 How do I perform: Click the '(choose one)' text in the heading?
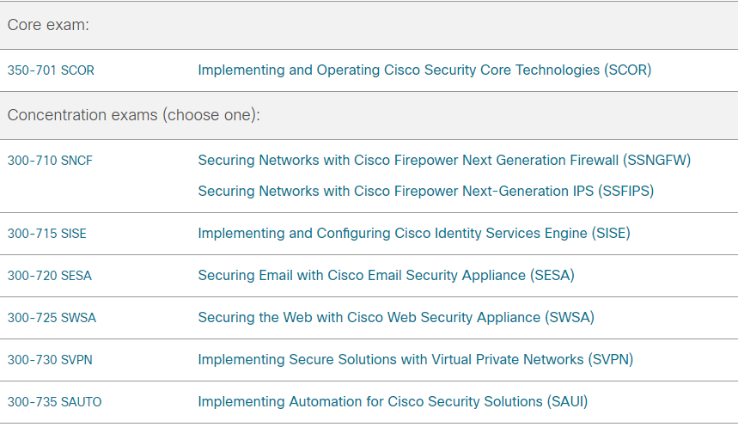pos(211,115)
